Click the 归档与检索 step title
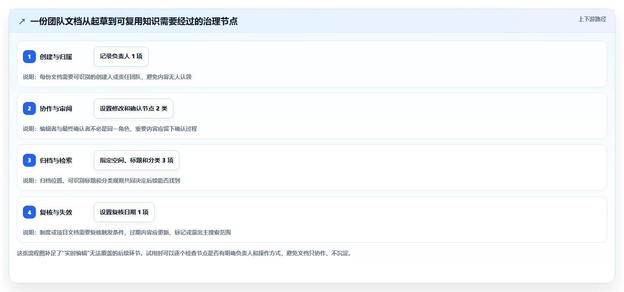 click(56, 160)
